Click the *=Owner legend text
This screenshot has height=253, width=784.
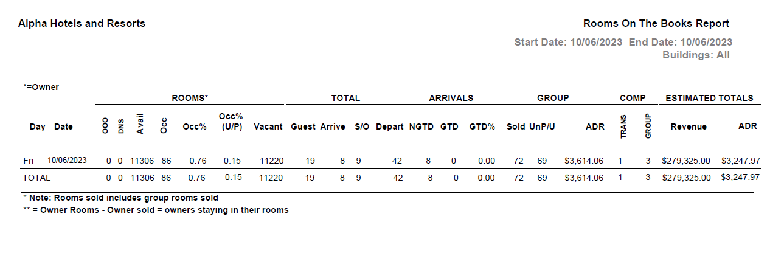[x=41, y=87]
